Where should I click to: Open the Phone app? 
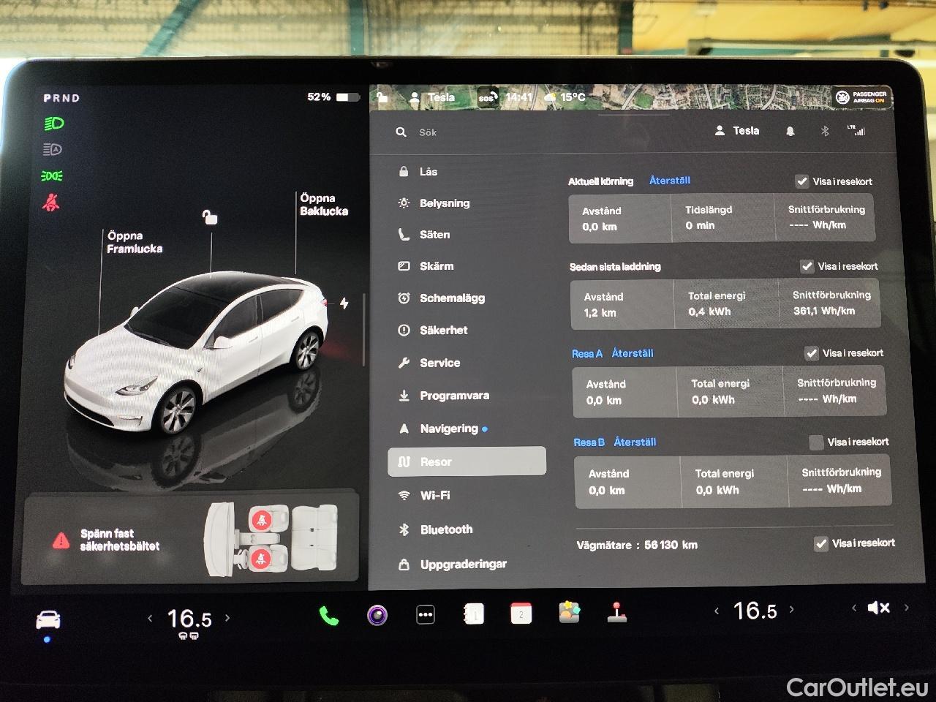coord(328,616)
